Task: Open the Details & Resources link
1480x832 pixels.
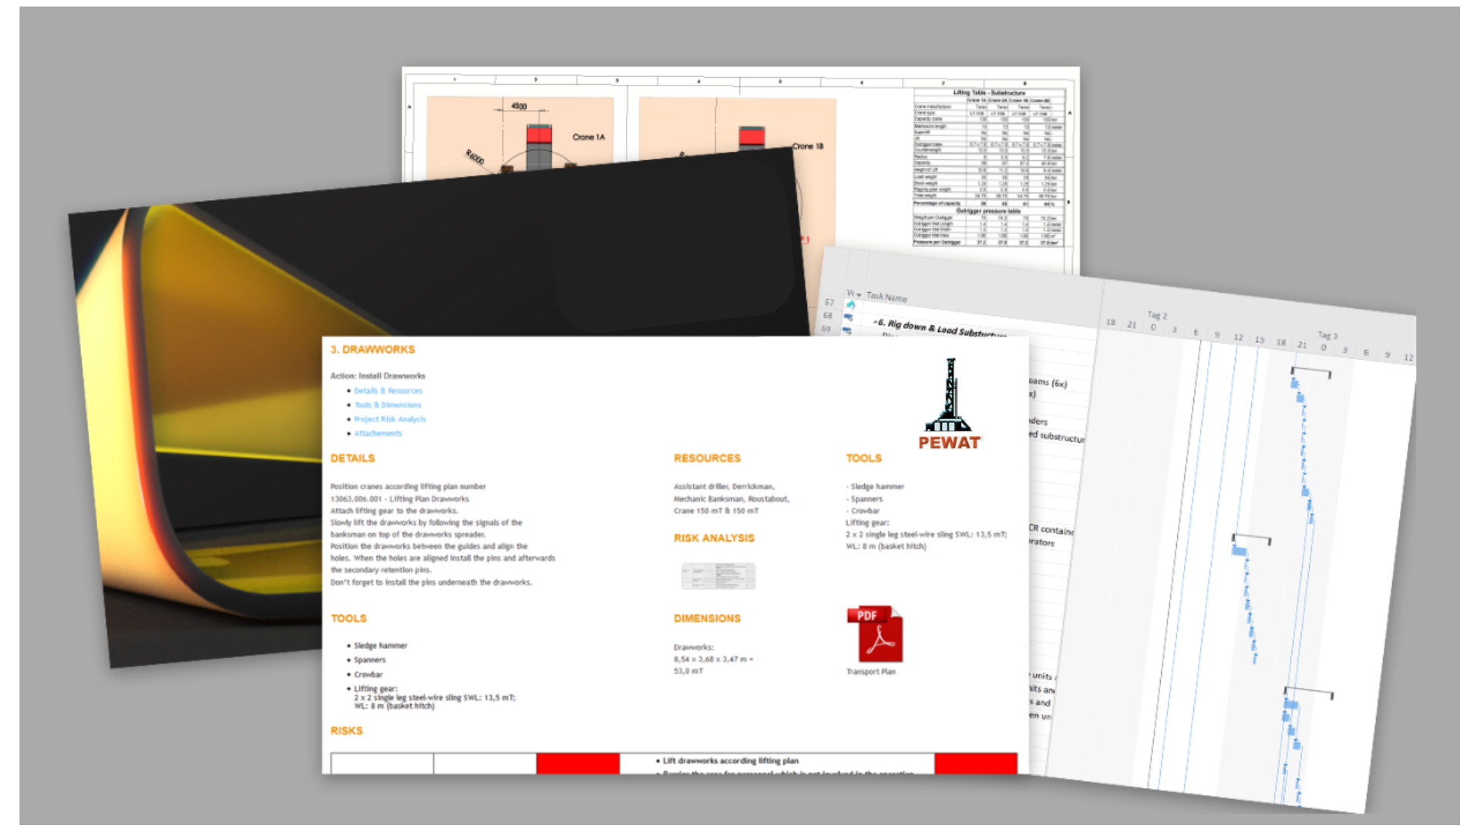Action: (x=388, y=391)
